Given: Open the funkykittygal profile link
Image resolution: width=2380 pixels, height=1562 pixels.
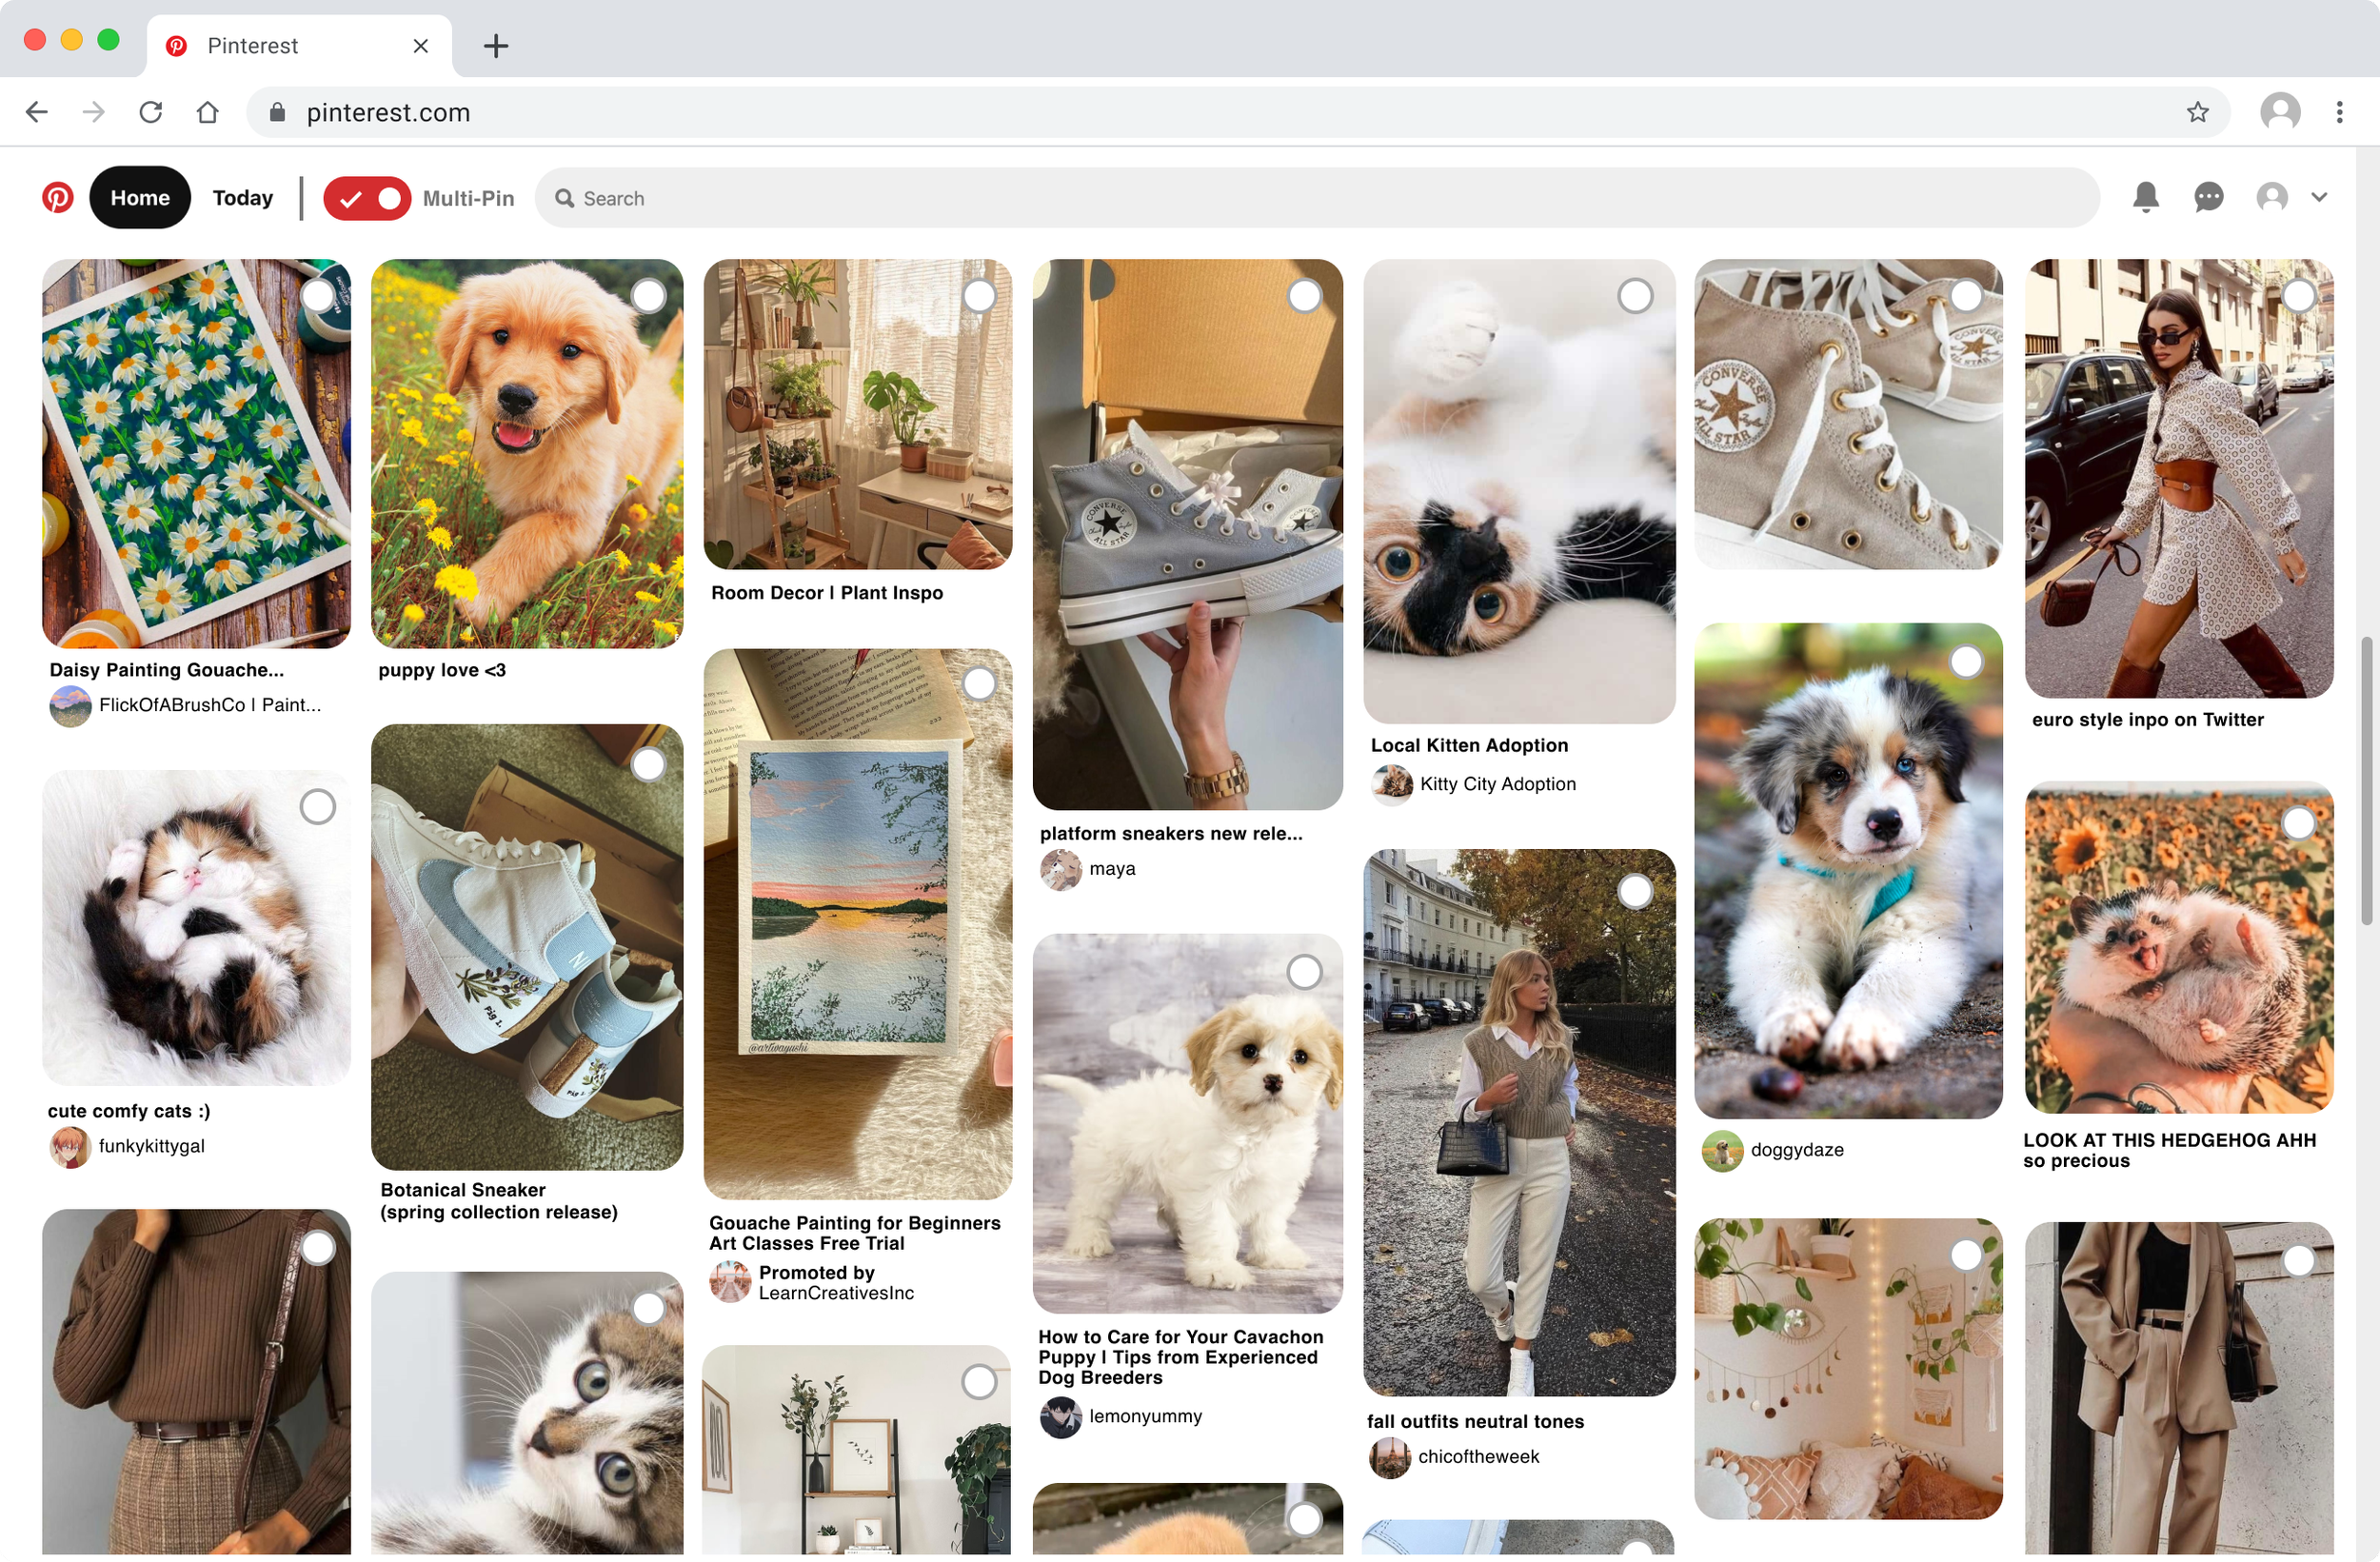Looking at the screenshot, I should [151, 1146].
